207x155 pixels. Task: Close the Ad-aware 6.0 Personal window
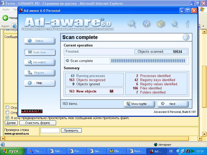(194, 10)
